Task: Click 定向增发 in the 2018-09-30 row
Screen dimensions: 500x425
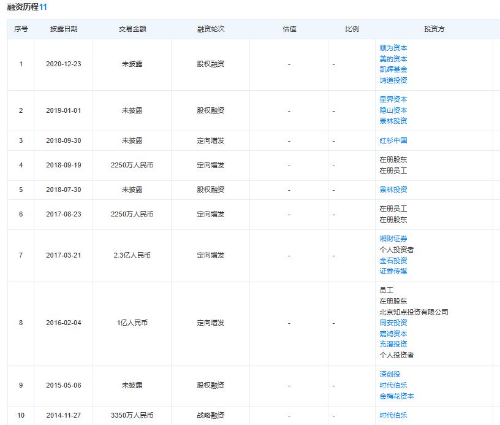Action: click(210, 140)
